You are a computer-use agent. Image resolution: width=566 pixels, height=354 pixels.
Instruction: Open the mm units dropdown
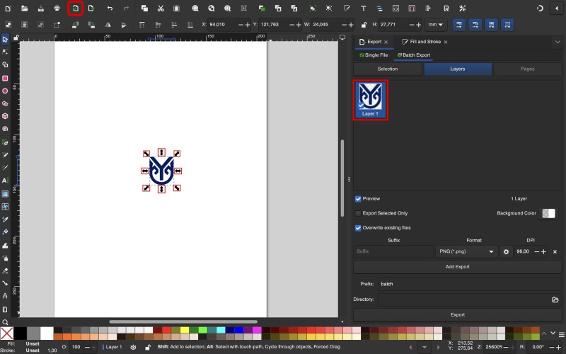436,25
